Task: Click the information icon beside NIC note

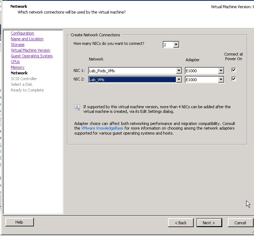Action: [77, 107]
